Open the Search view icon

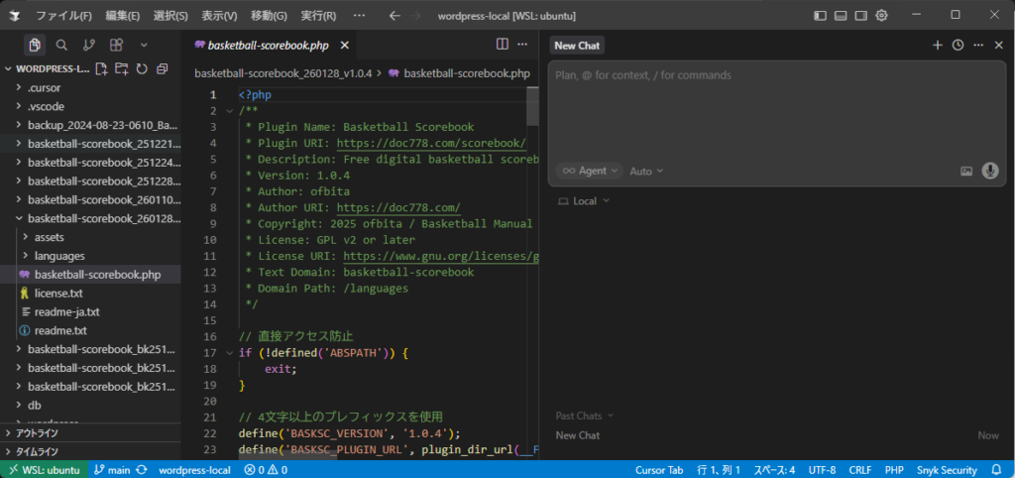[61, 45]
